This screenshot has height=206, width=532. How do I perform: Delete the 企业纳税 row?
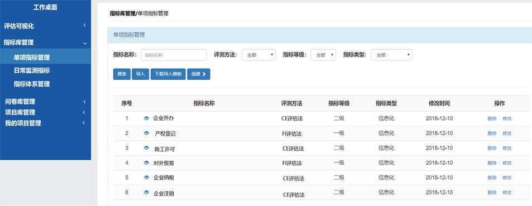pos(492,178)
